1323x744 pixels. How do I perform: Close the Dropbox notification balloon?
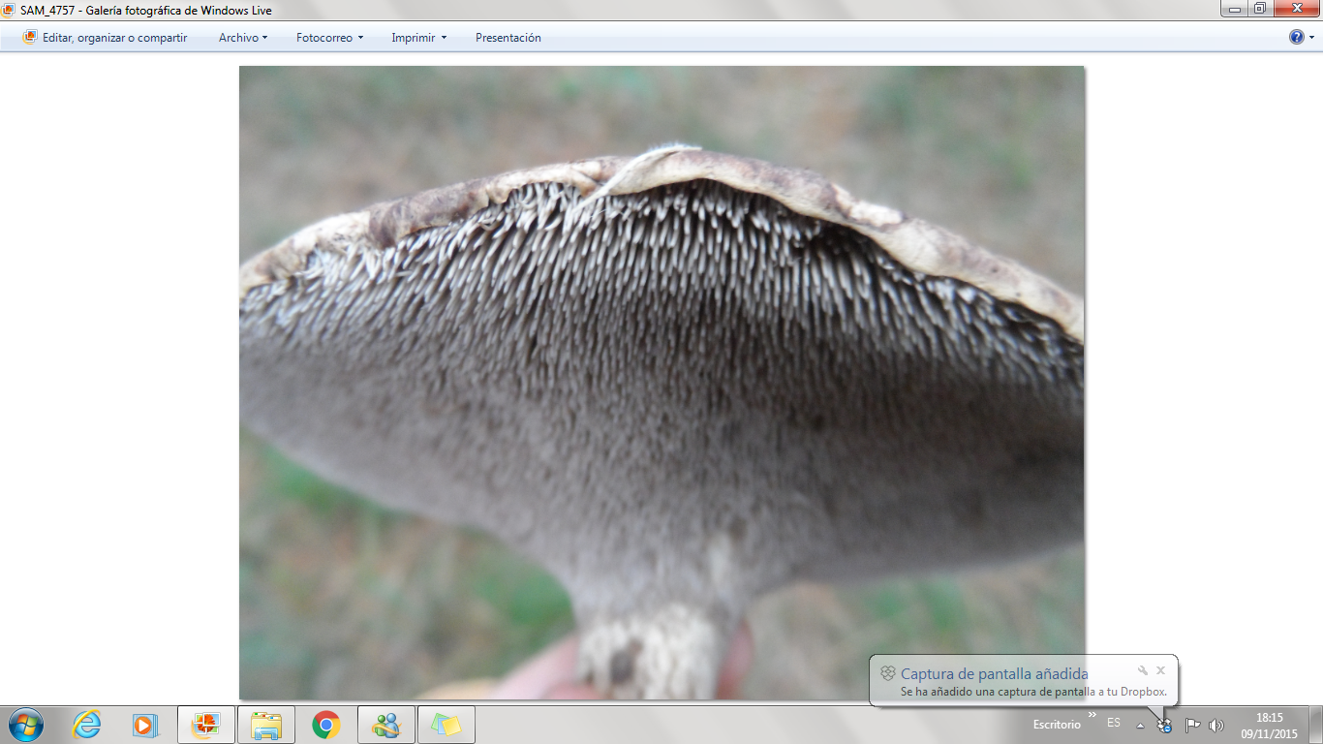(1160, 670)
